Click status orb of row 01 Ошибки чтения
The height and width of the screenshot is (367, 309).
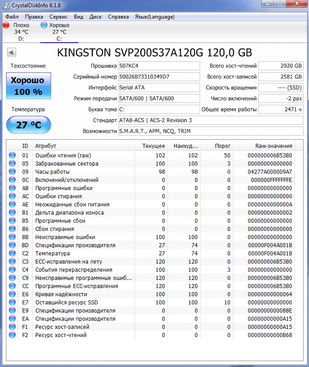[x=12, y=155]
